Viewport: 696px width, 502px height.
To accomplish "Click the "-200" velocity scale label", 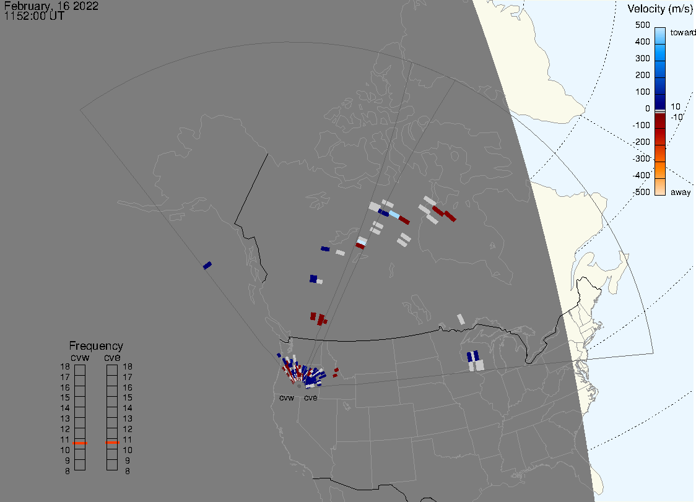I will point(641,142).
